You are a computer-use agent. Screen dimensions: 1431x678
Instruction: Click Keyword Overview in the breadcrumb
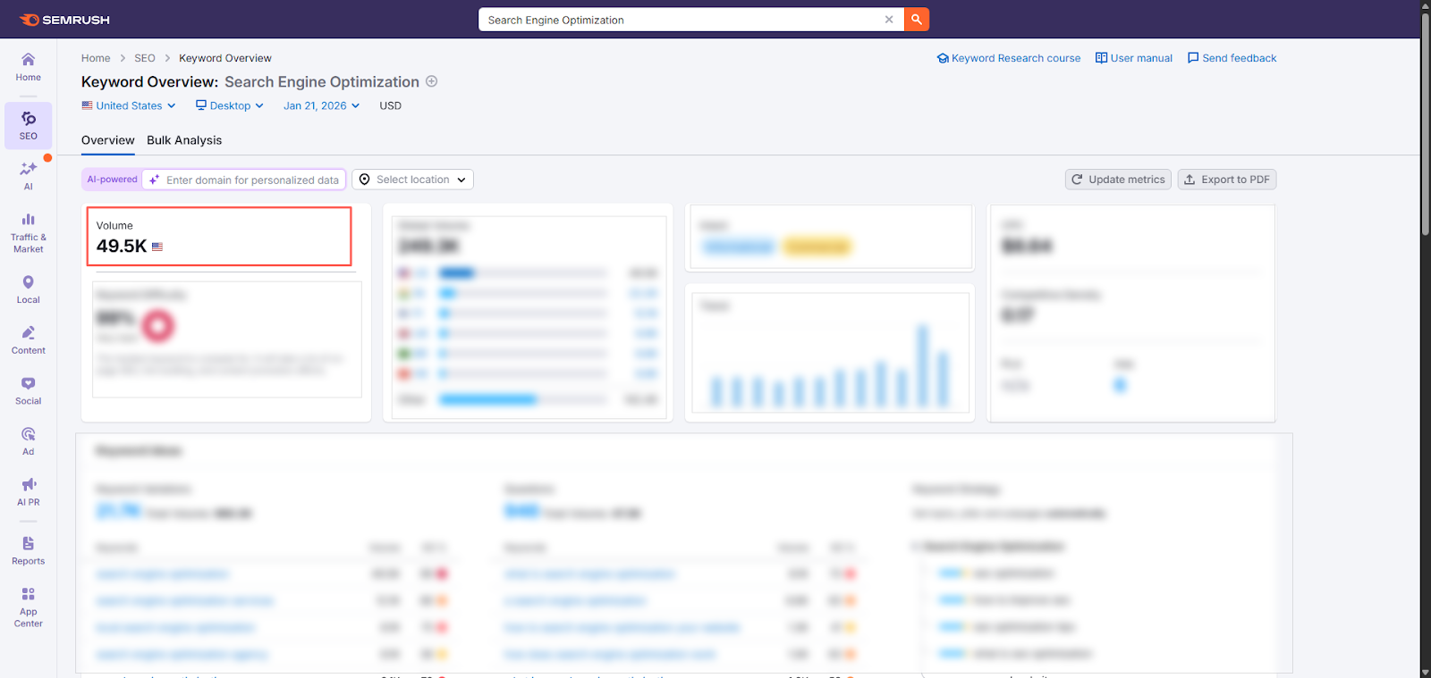(225, 58)
